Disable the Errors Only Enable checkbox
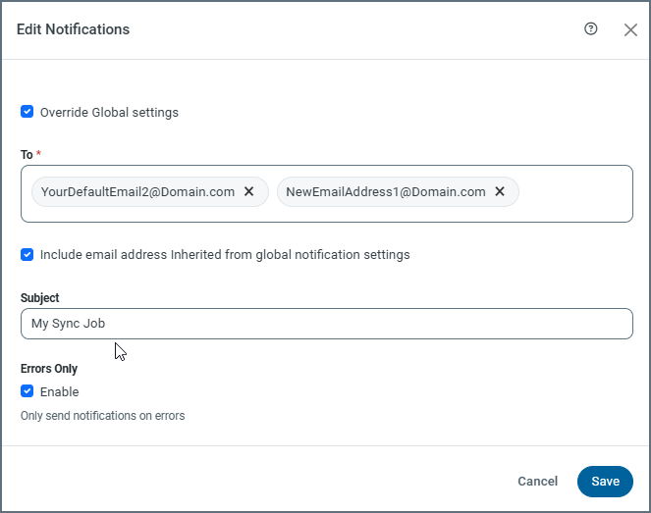Image resolution: width=651 pixels, height=513 pixels. click(x=27, y=391)
